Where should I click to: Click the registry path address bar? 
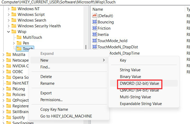95,2
